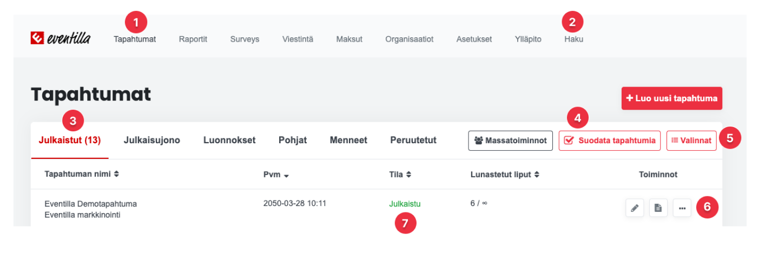Select the Peruutetut tab
The image size is (765, 253).
click(x=413, y=141)
